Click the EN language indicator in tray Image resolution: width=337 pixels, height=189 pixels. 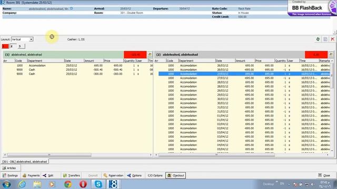click(x=282, y=184)
